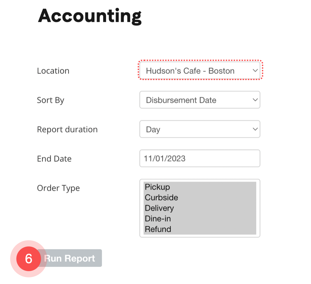
Task: Click the End Date input field
Action: point(200,158)
